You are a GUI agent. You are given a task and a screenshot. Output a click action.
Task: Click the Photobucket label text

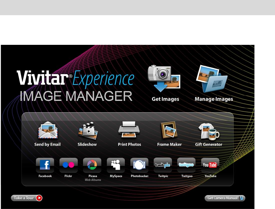(140, 176)
